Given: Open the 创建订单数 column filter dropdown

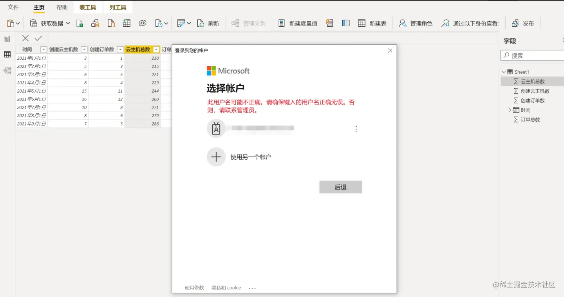Looking at the screenshot, I should 120,49.
